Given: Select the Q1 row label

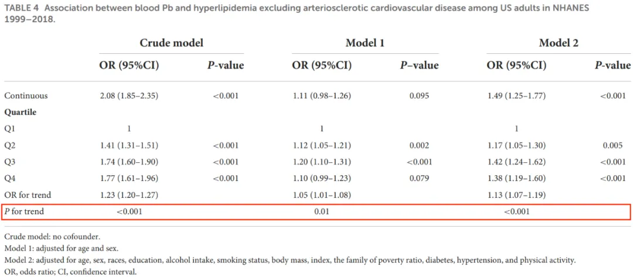Looking at the screenshot, I should [x=9, y=129].
